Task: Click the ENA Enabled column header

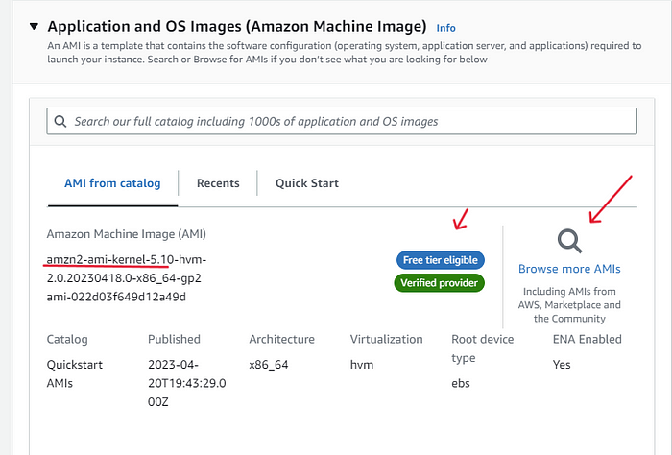Action: [x=588, y=339]
